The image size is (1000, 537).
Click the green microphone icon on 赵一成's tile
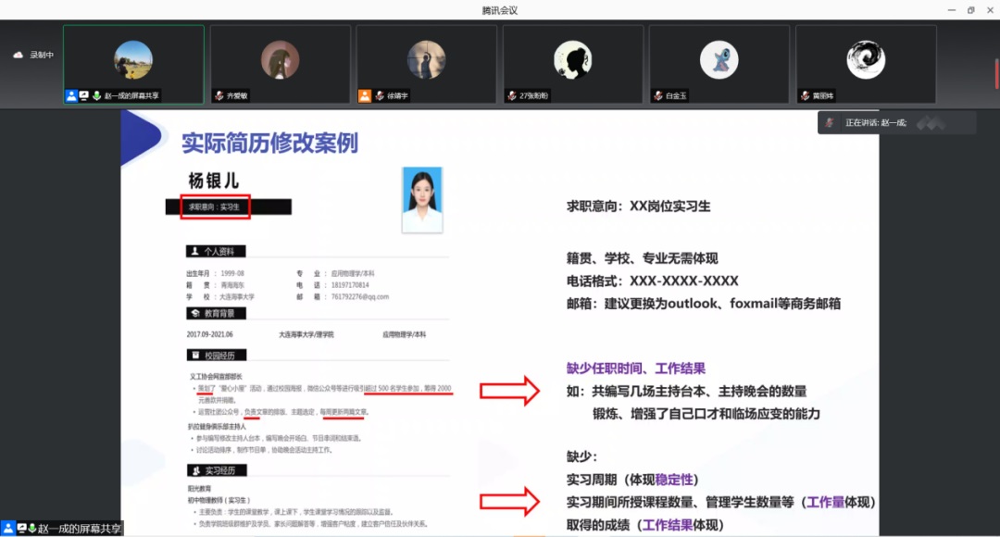(95, 95)
